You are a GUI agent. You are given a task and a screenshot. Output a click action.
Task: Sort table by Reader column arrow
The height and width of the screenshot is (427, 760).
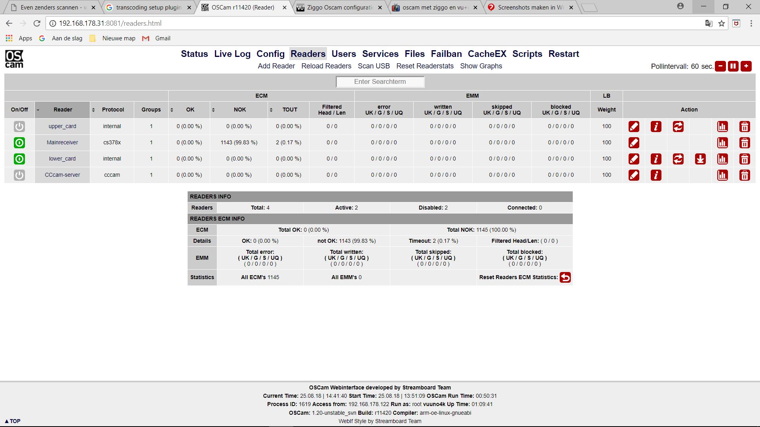(x=38, y=110)
